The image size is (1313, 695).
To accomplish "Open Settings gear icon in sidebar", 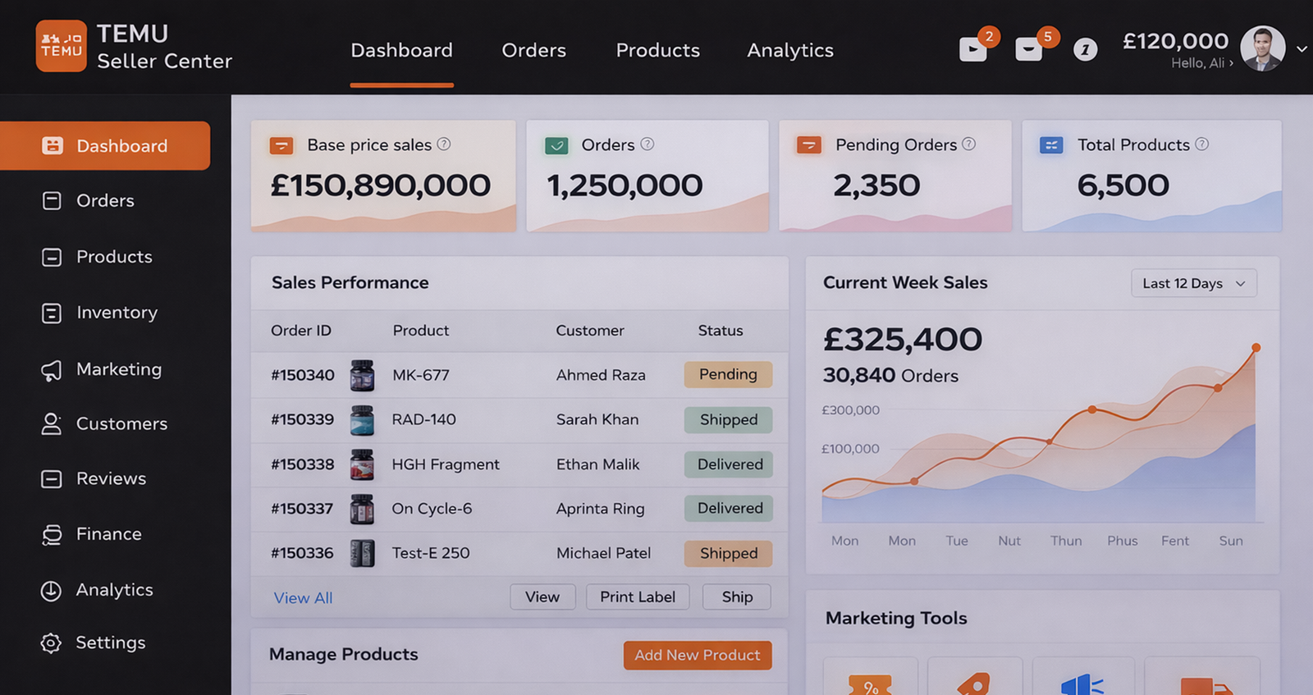I will [51, 643].
